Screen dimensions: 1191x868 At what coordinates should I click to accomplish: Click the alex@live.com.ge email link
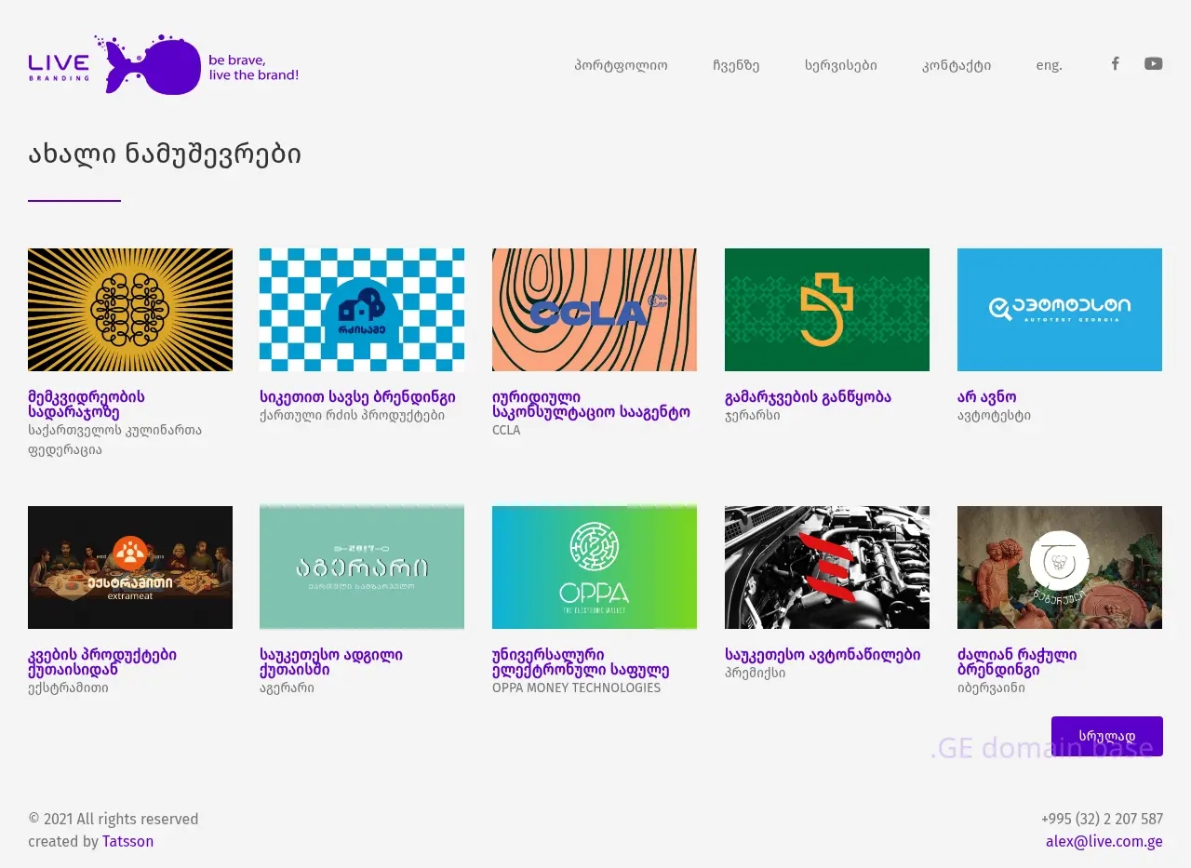pyautogui.click(x=1104, y=841)
